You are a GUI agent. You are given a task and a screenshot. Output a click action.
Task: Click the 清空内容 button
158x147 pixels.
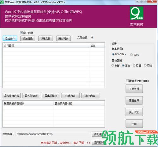[90, 96]
